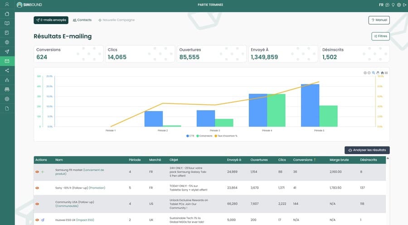Open the notes page icon in sidebar
Image resolution: width=408 pixels, height=225 pixels.
pos(7,33)
